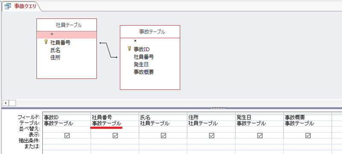The image size is (342, 154).
Task: Click the フィールド row label
Action: (29, 117)
